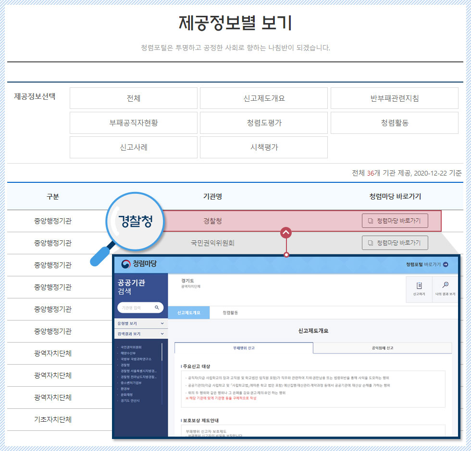Select the 공익침해 신고 sub-tab
Image resolution: width=471 pixels, height=451 pixels.
tap(383, 348)
